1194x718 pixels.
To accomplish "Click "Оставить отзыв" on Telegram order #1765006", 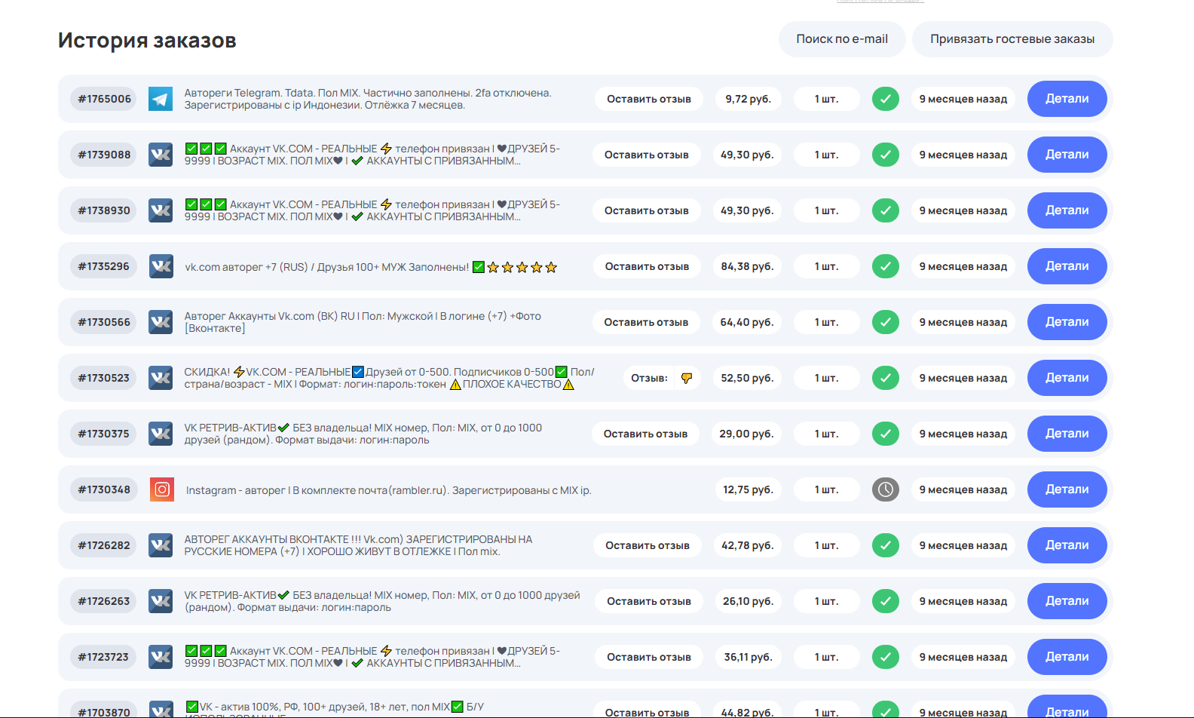I will (649, 99).
